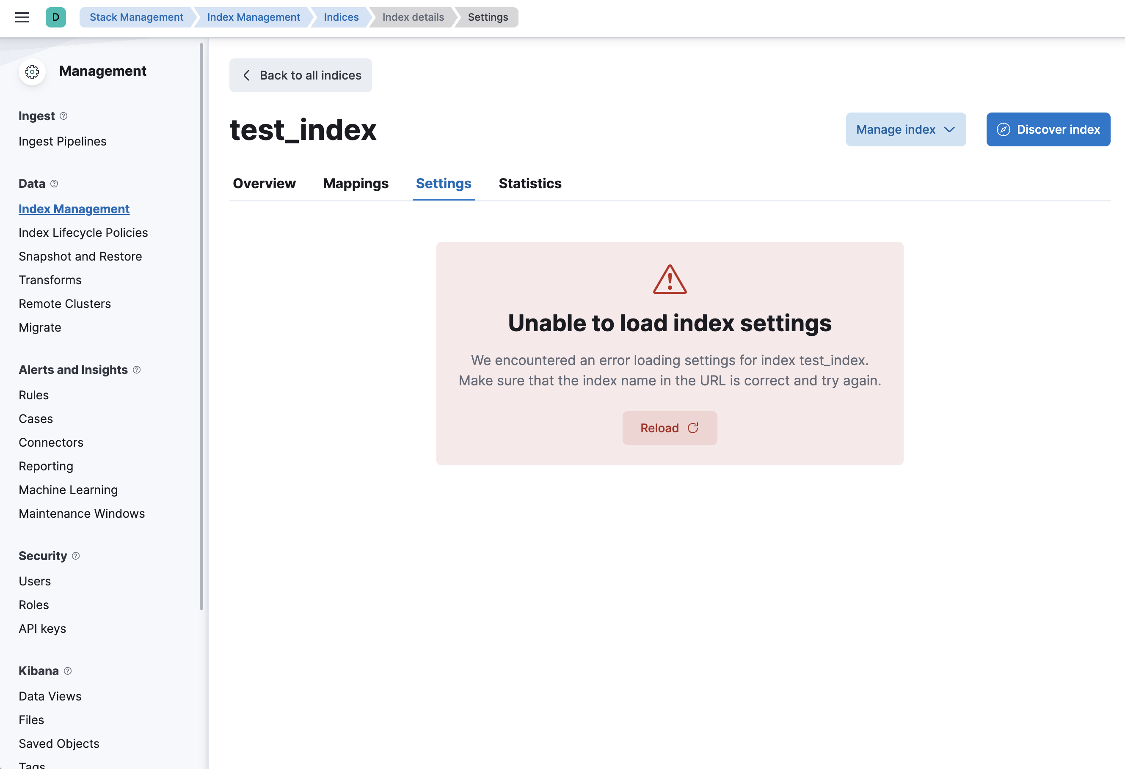
Task: Navigate to Snapshot and Restore section
Action: (80, 255)
